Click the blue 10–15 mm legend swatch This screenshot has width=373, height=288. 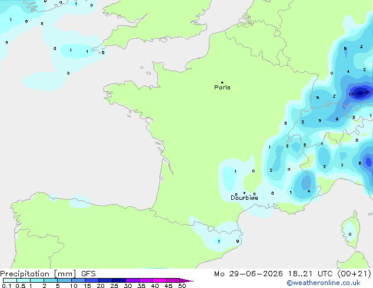[78, 280]
